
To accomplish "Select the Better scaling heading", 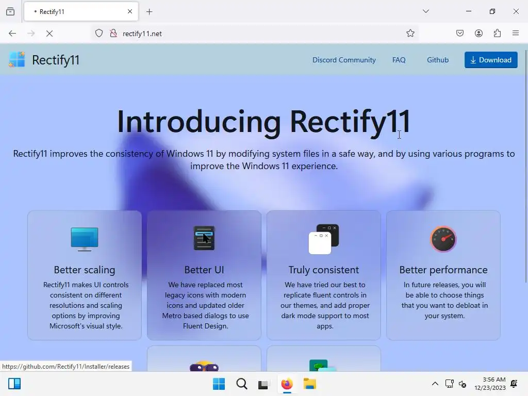I will pyautogui.click(x=85, y=270).
